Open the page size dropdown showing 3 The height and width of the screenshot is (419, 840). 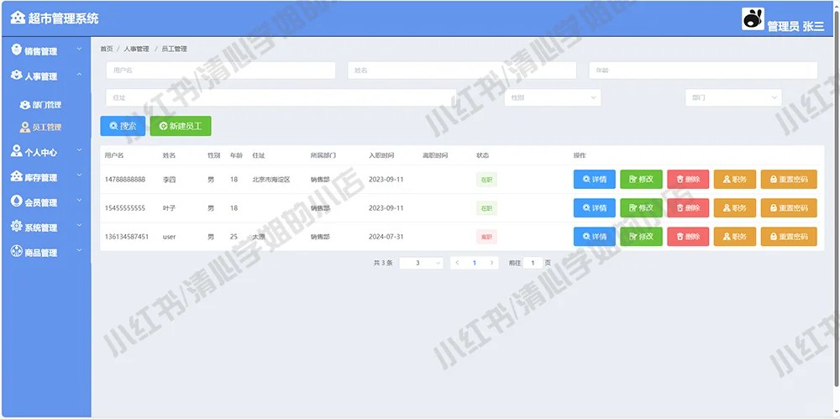(x=421, y=263)
